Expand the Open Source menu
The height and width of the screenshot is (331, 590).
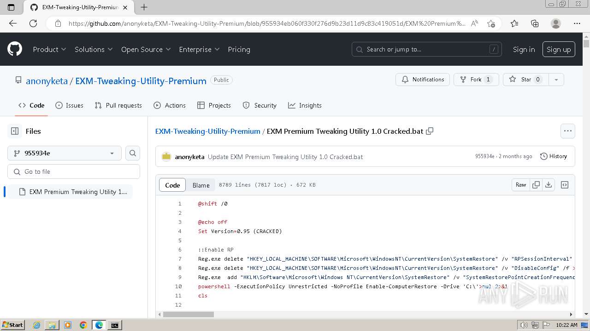click(146, 49)
